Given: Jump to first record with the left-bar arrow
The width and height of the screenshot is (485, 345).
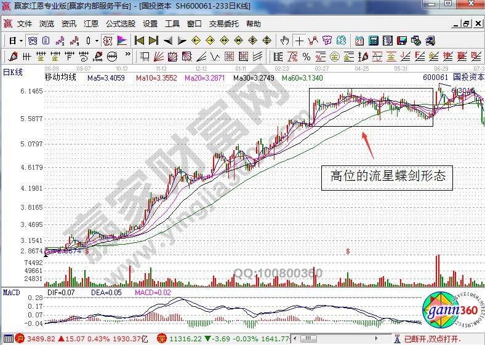Looking at the screenshot, I should [140, 41].
